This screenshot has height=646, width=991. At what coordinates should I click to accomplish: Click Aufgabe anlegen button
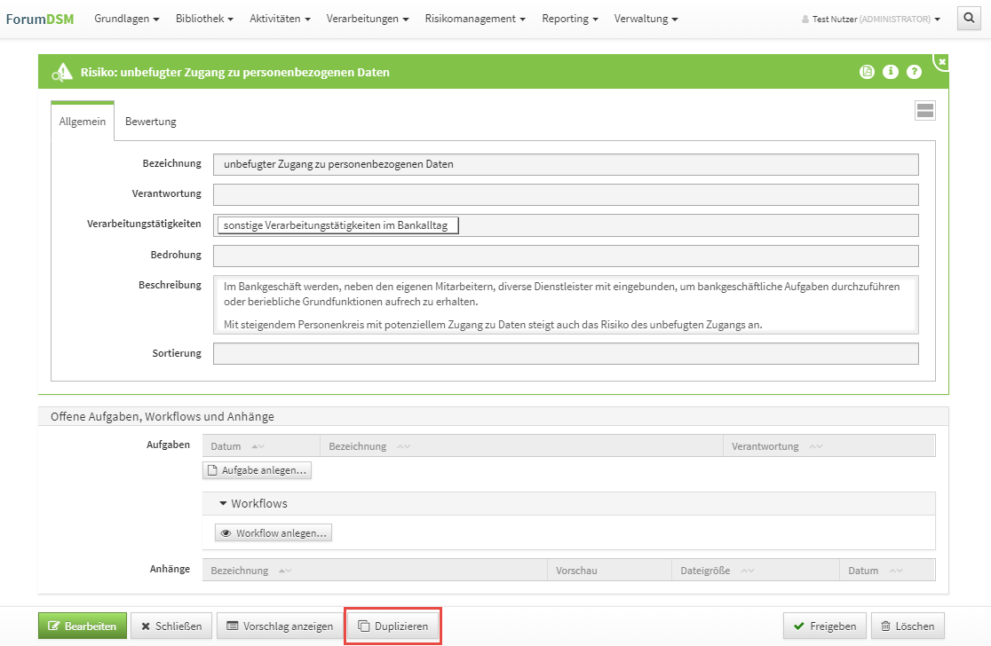tap(257, 470)
